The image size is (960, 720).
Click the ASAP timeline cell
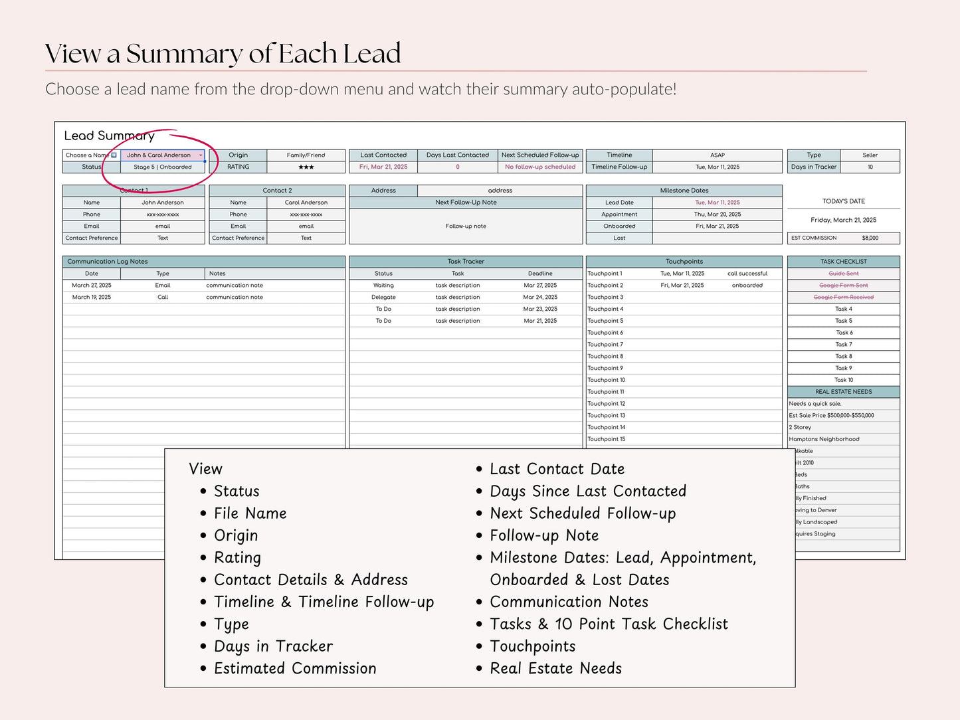click(x=718, y=155)
